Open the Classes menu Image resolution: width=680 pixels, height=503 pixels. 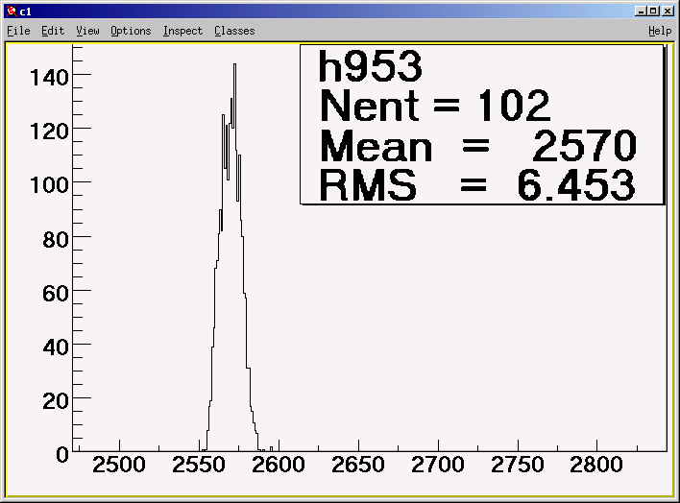coord(234,31)
